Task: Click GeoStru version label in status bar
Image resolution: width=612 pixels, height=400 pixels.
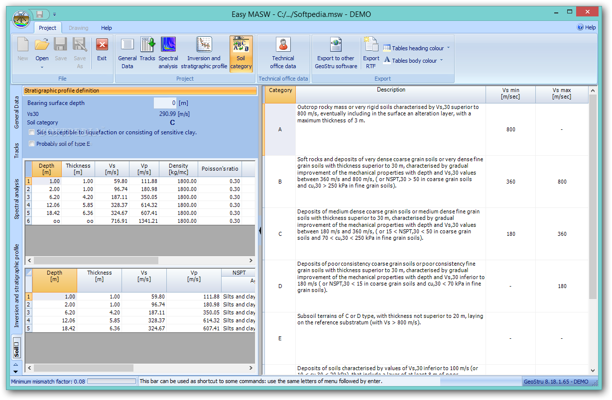Action: click(x=556, y=382)
